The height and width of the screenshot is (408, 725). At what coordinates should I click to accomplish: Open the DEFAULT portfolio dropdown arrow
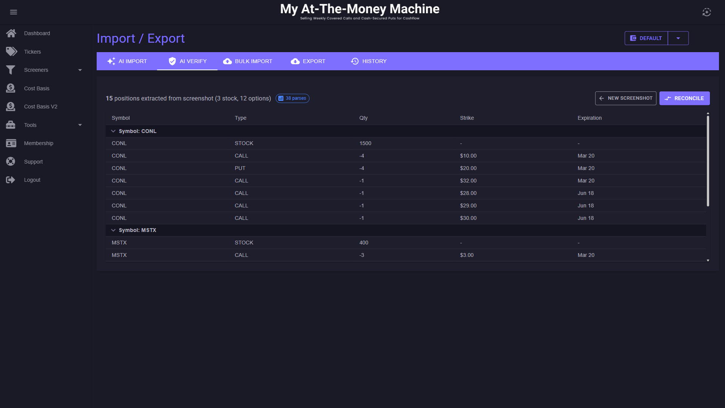678,38
